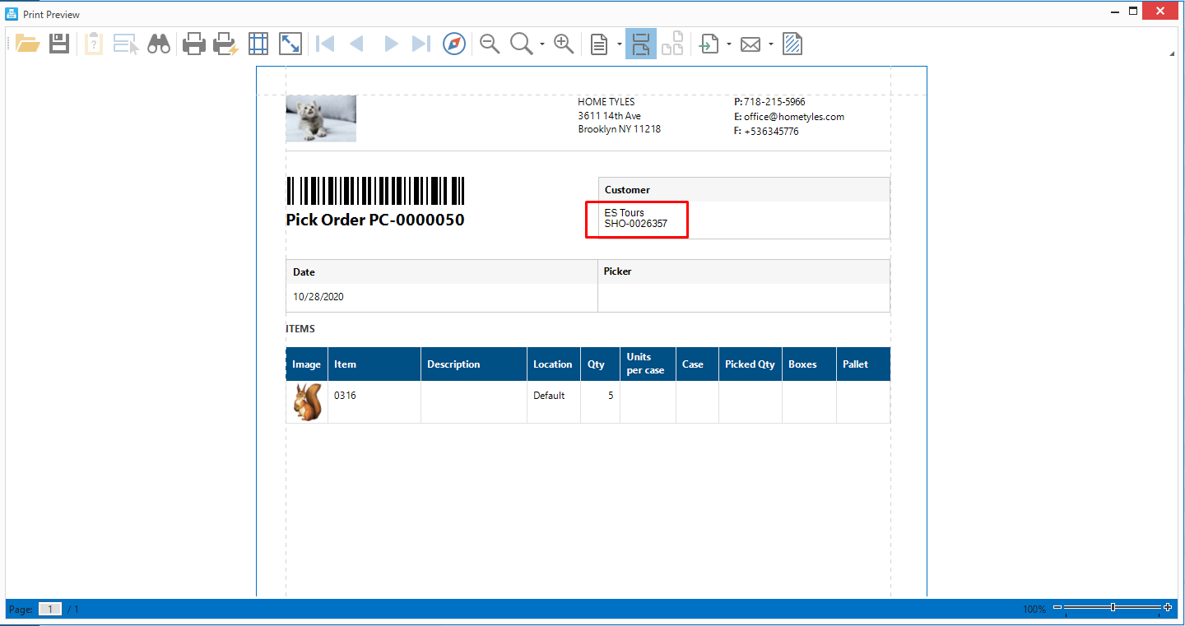Zoom out using the minus magnifier

490,44
